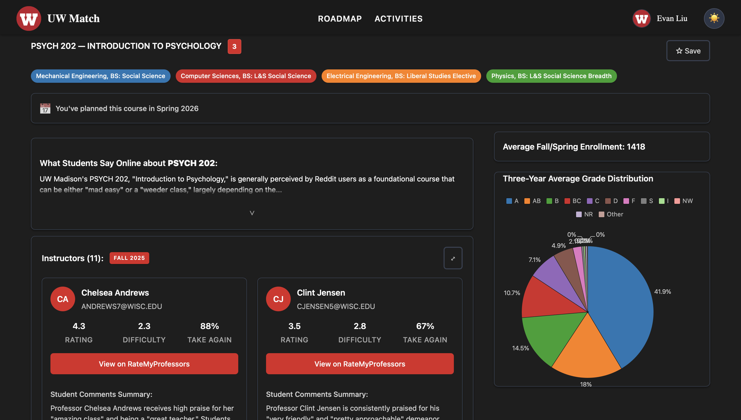Open the ACTIVITIES navigation tab
Viewport: 741px width, 420px height.
pyautogui.click(x=398, y=19)
